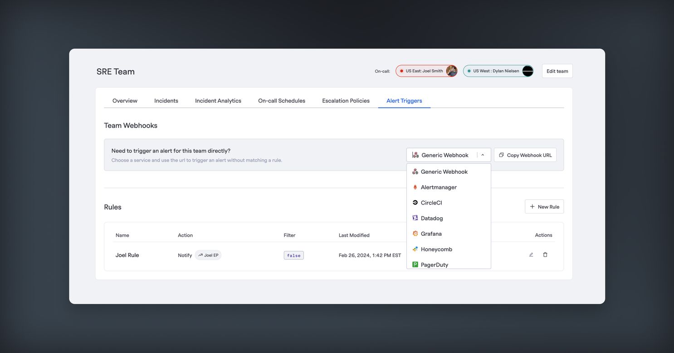Screen dimensions: 674x353
Task: Pick Grafana from the service list
Action: point(449,234)
